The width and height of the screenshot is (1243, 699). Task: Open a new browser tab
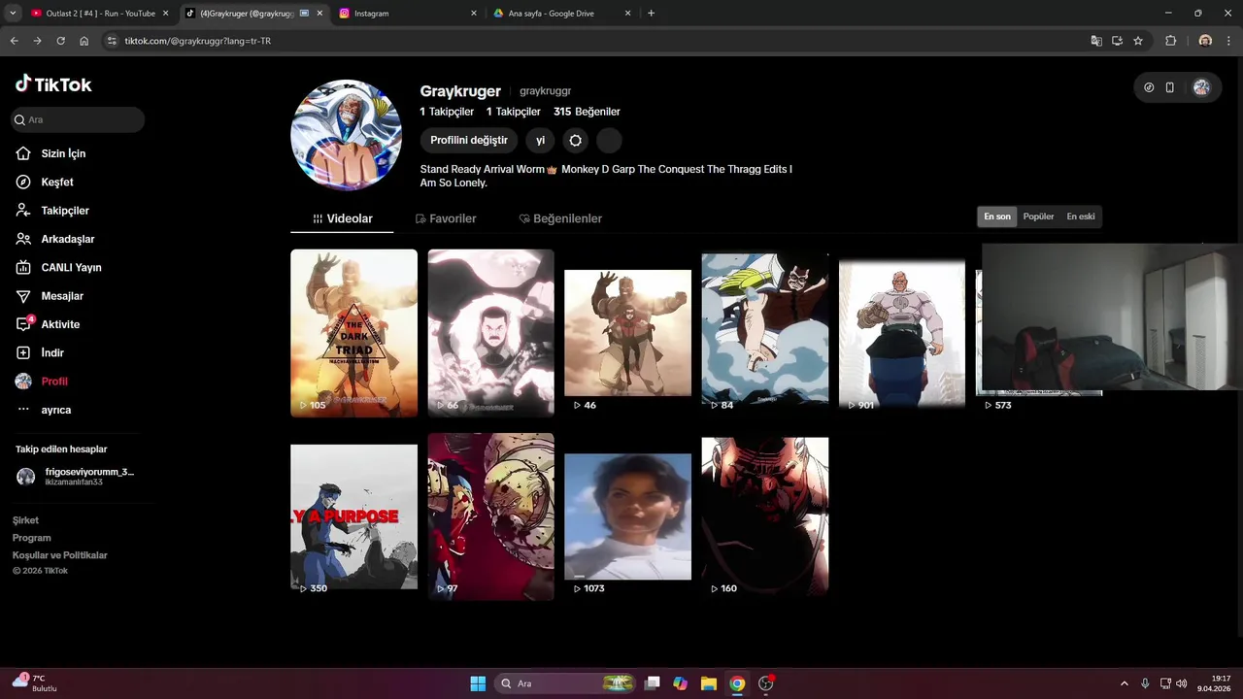pyautogui.click(x=651, y=14)
